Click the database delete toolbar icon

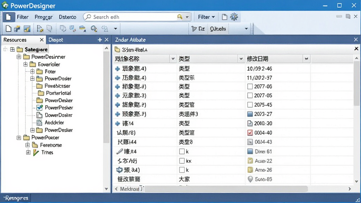(82, 29)
